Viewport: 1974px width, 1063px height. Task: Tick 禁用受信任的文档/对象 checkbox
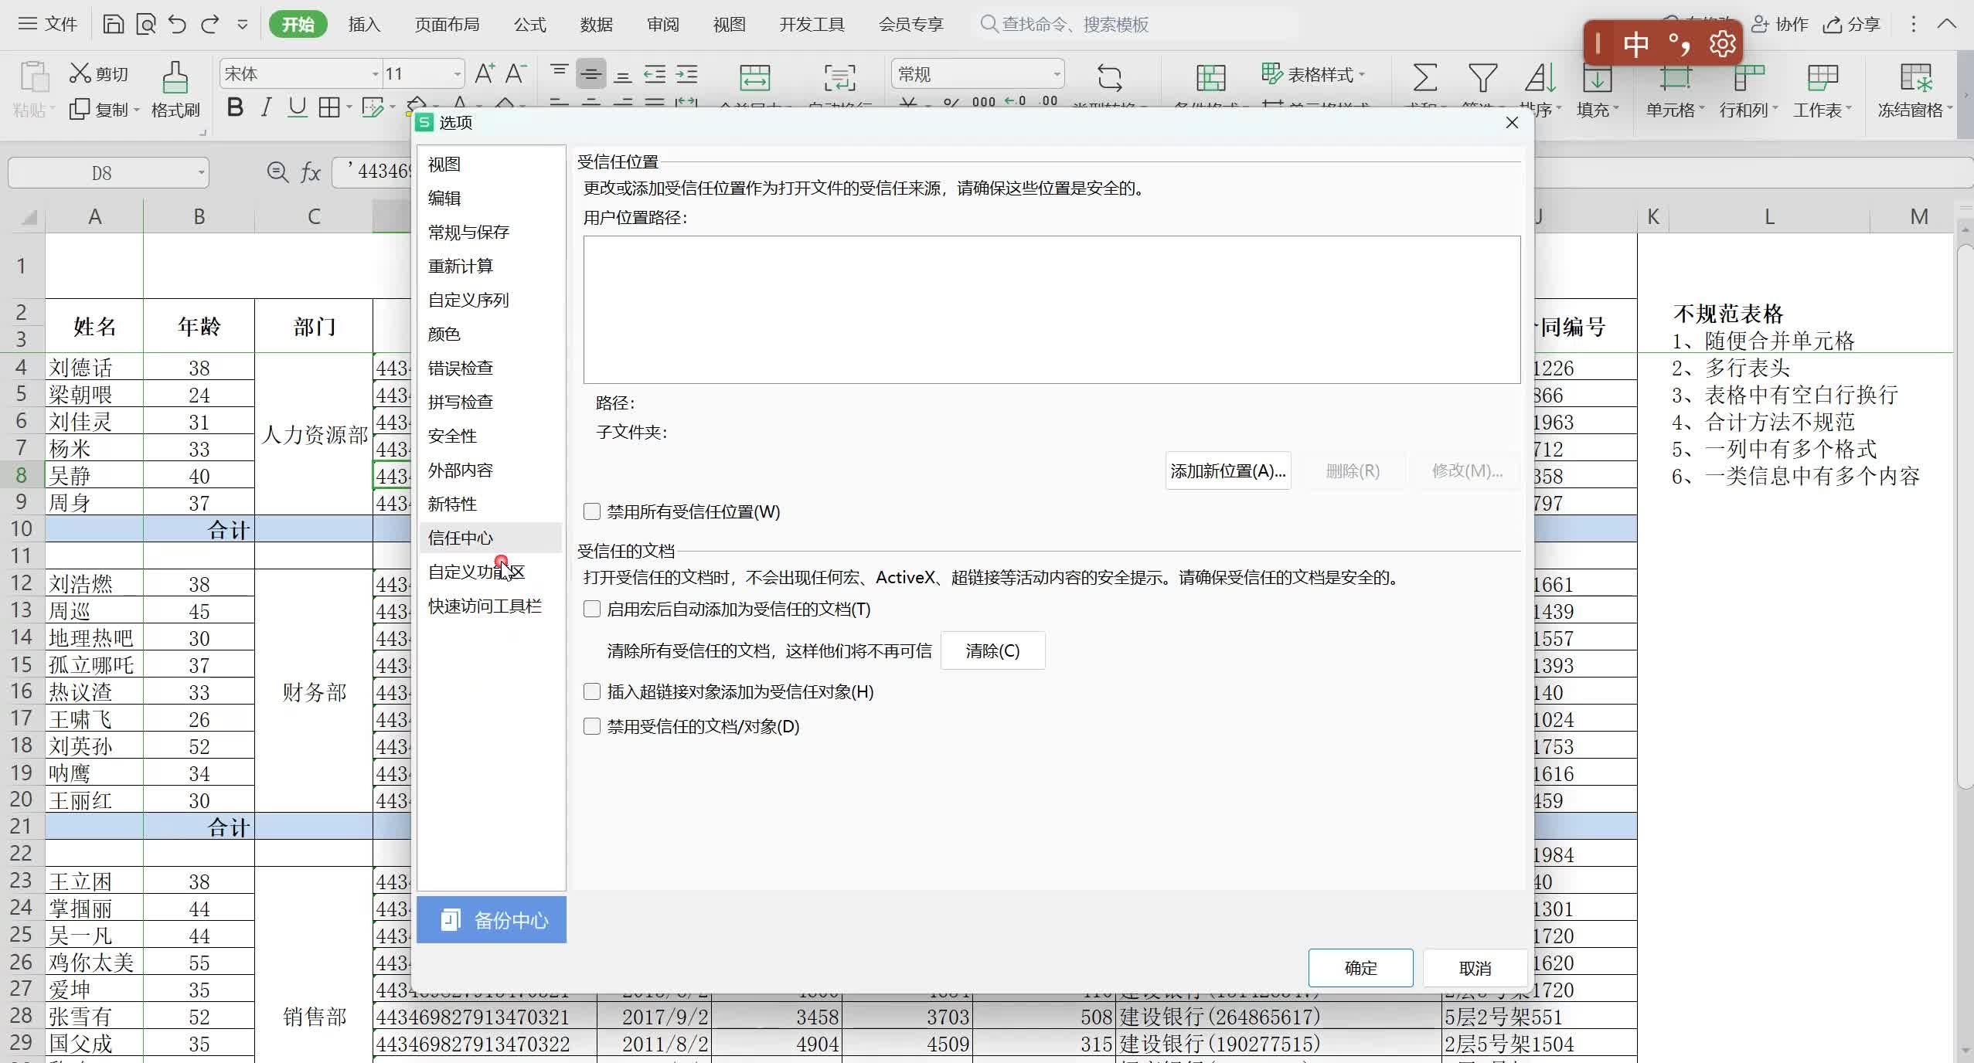tap(592, 726)
